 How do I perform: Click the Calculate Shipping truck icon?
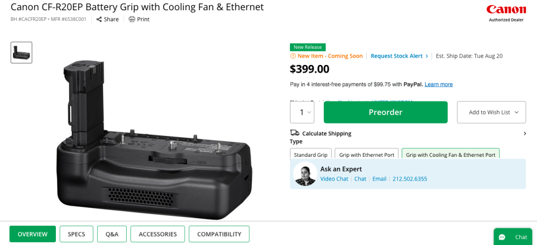294,133
